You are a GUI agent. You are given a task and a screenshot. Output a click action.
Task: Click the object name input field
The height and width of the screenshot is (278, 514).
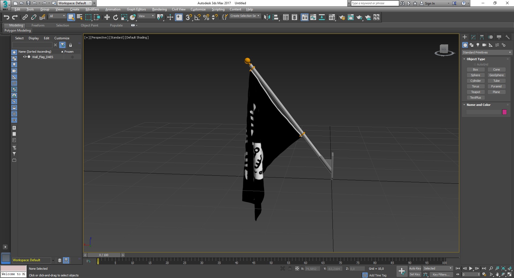(483, 112)
